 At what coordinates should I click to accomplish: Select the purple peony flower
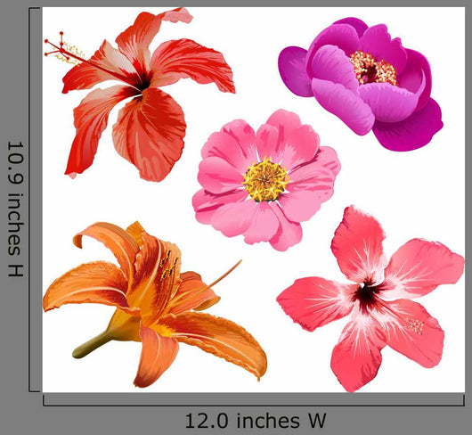(x=361, y=84)
